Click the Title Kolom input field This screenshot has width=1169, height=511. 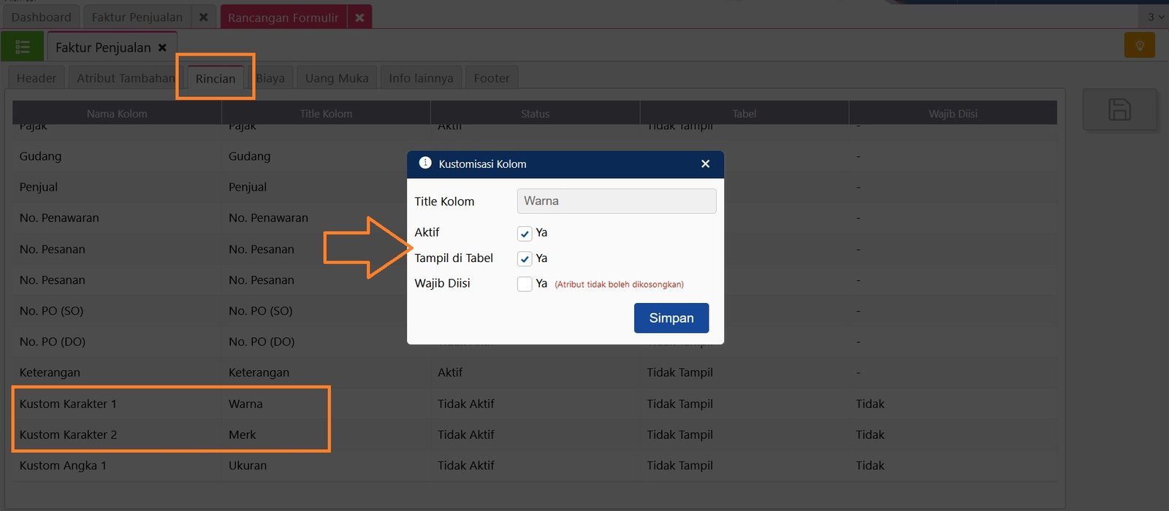pos(616,201)
